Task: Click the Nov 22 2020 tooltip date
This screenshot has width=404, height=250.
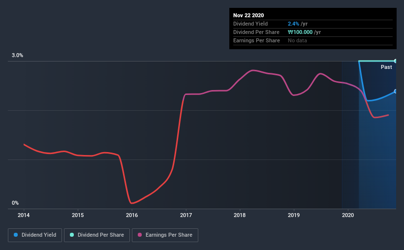Action: click(248, 15)
